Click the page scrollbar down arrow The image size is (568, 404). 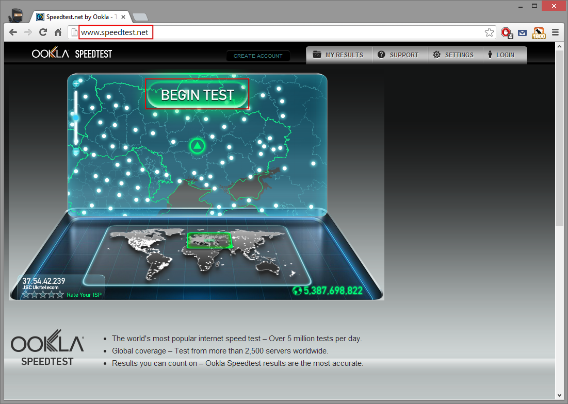559,395
